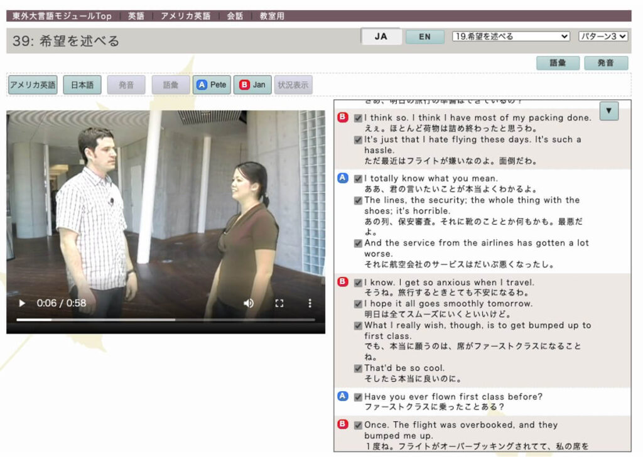
Task: Switch to the JA language tab
Action: tap(381, 37)
